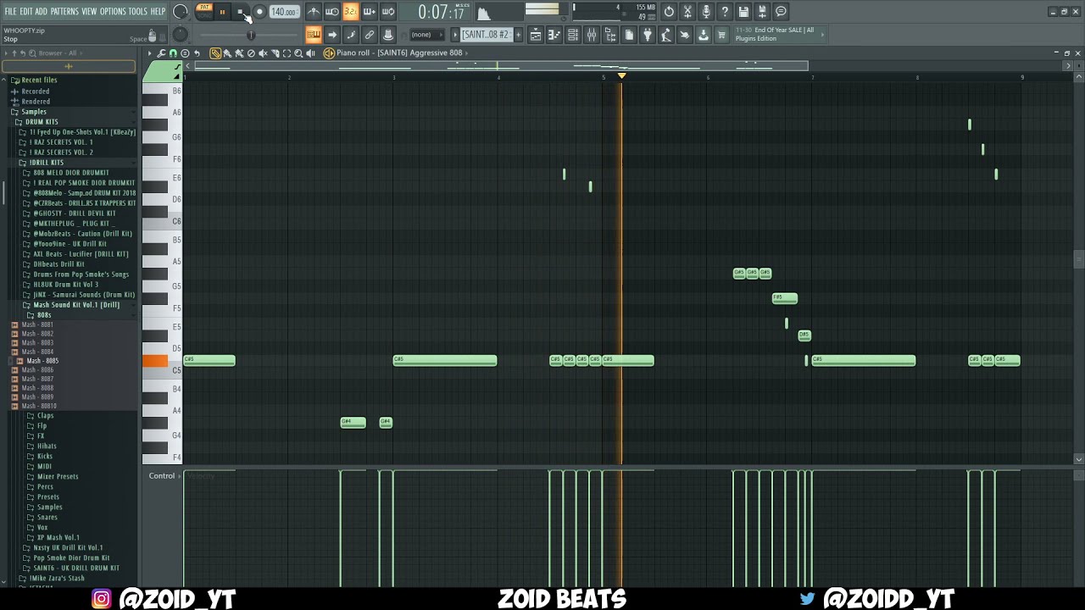Click the download arrow icon in toolbar

[x=704, y=35]
